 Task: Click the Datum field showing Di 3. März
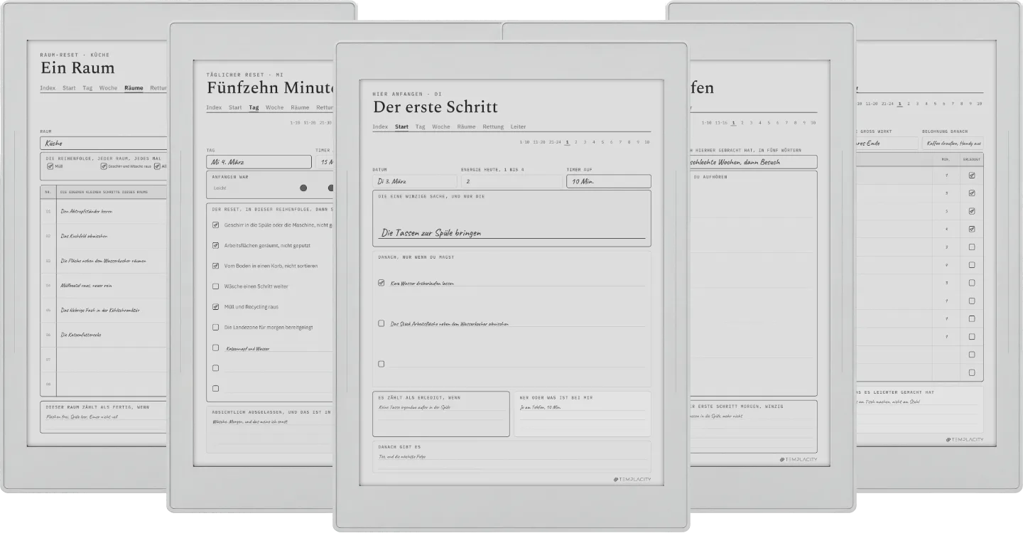point(415,181)
